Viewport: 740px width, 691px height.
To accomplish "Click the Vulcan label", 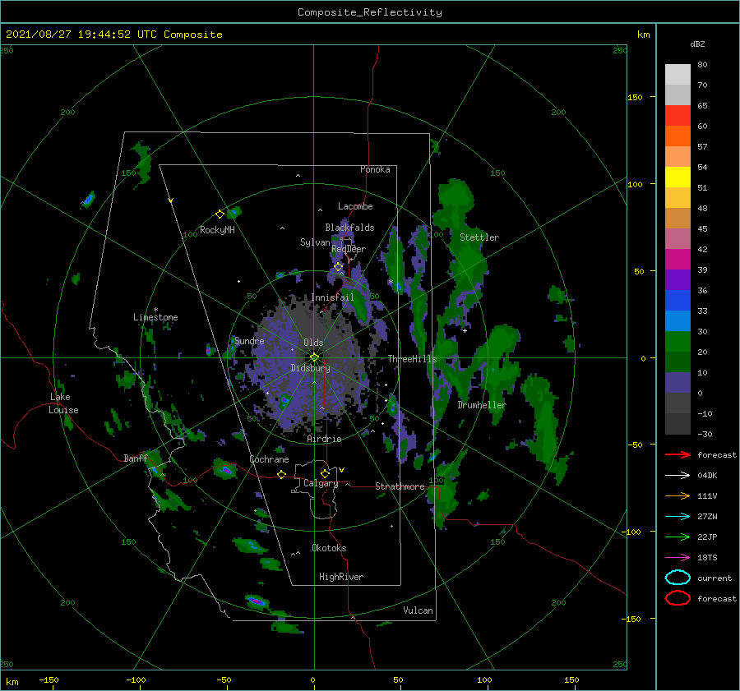I will tap(419, 610).
